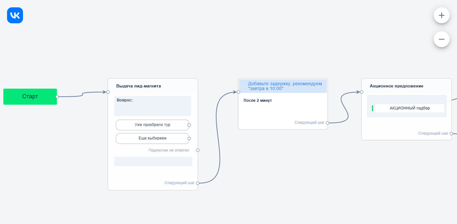
Task: Click input connector of Выдача лид-магнита
Action: [x=108, y=92]
